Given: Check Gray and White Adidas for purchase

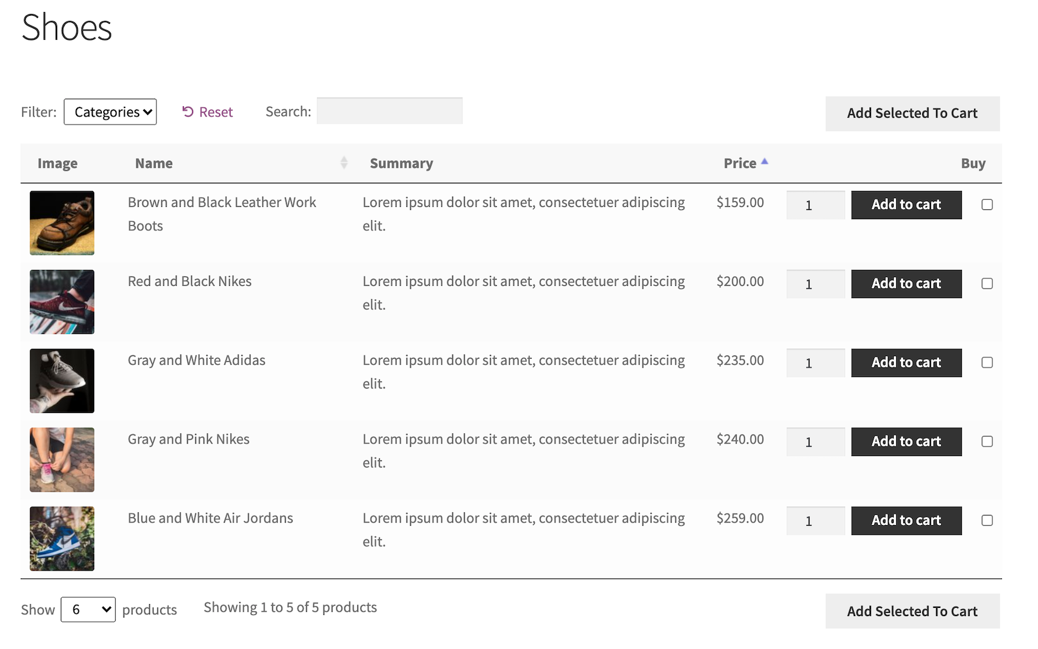Looking at the screenshot, I should click(987, 362).
